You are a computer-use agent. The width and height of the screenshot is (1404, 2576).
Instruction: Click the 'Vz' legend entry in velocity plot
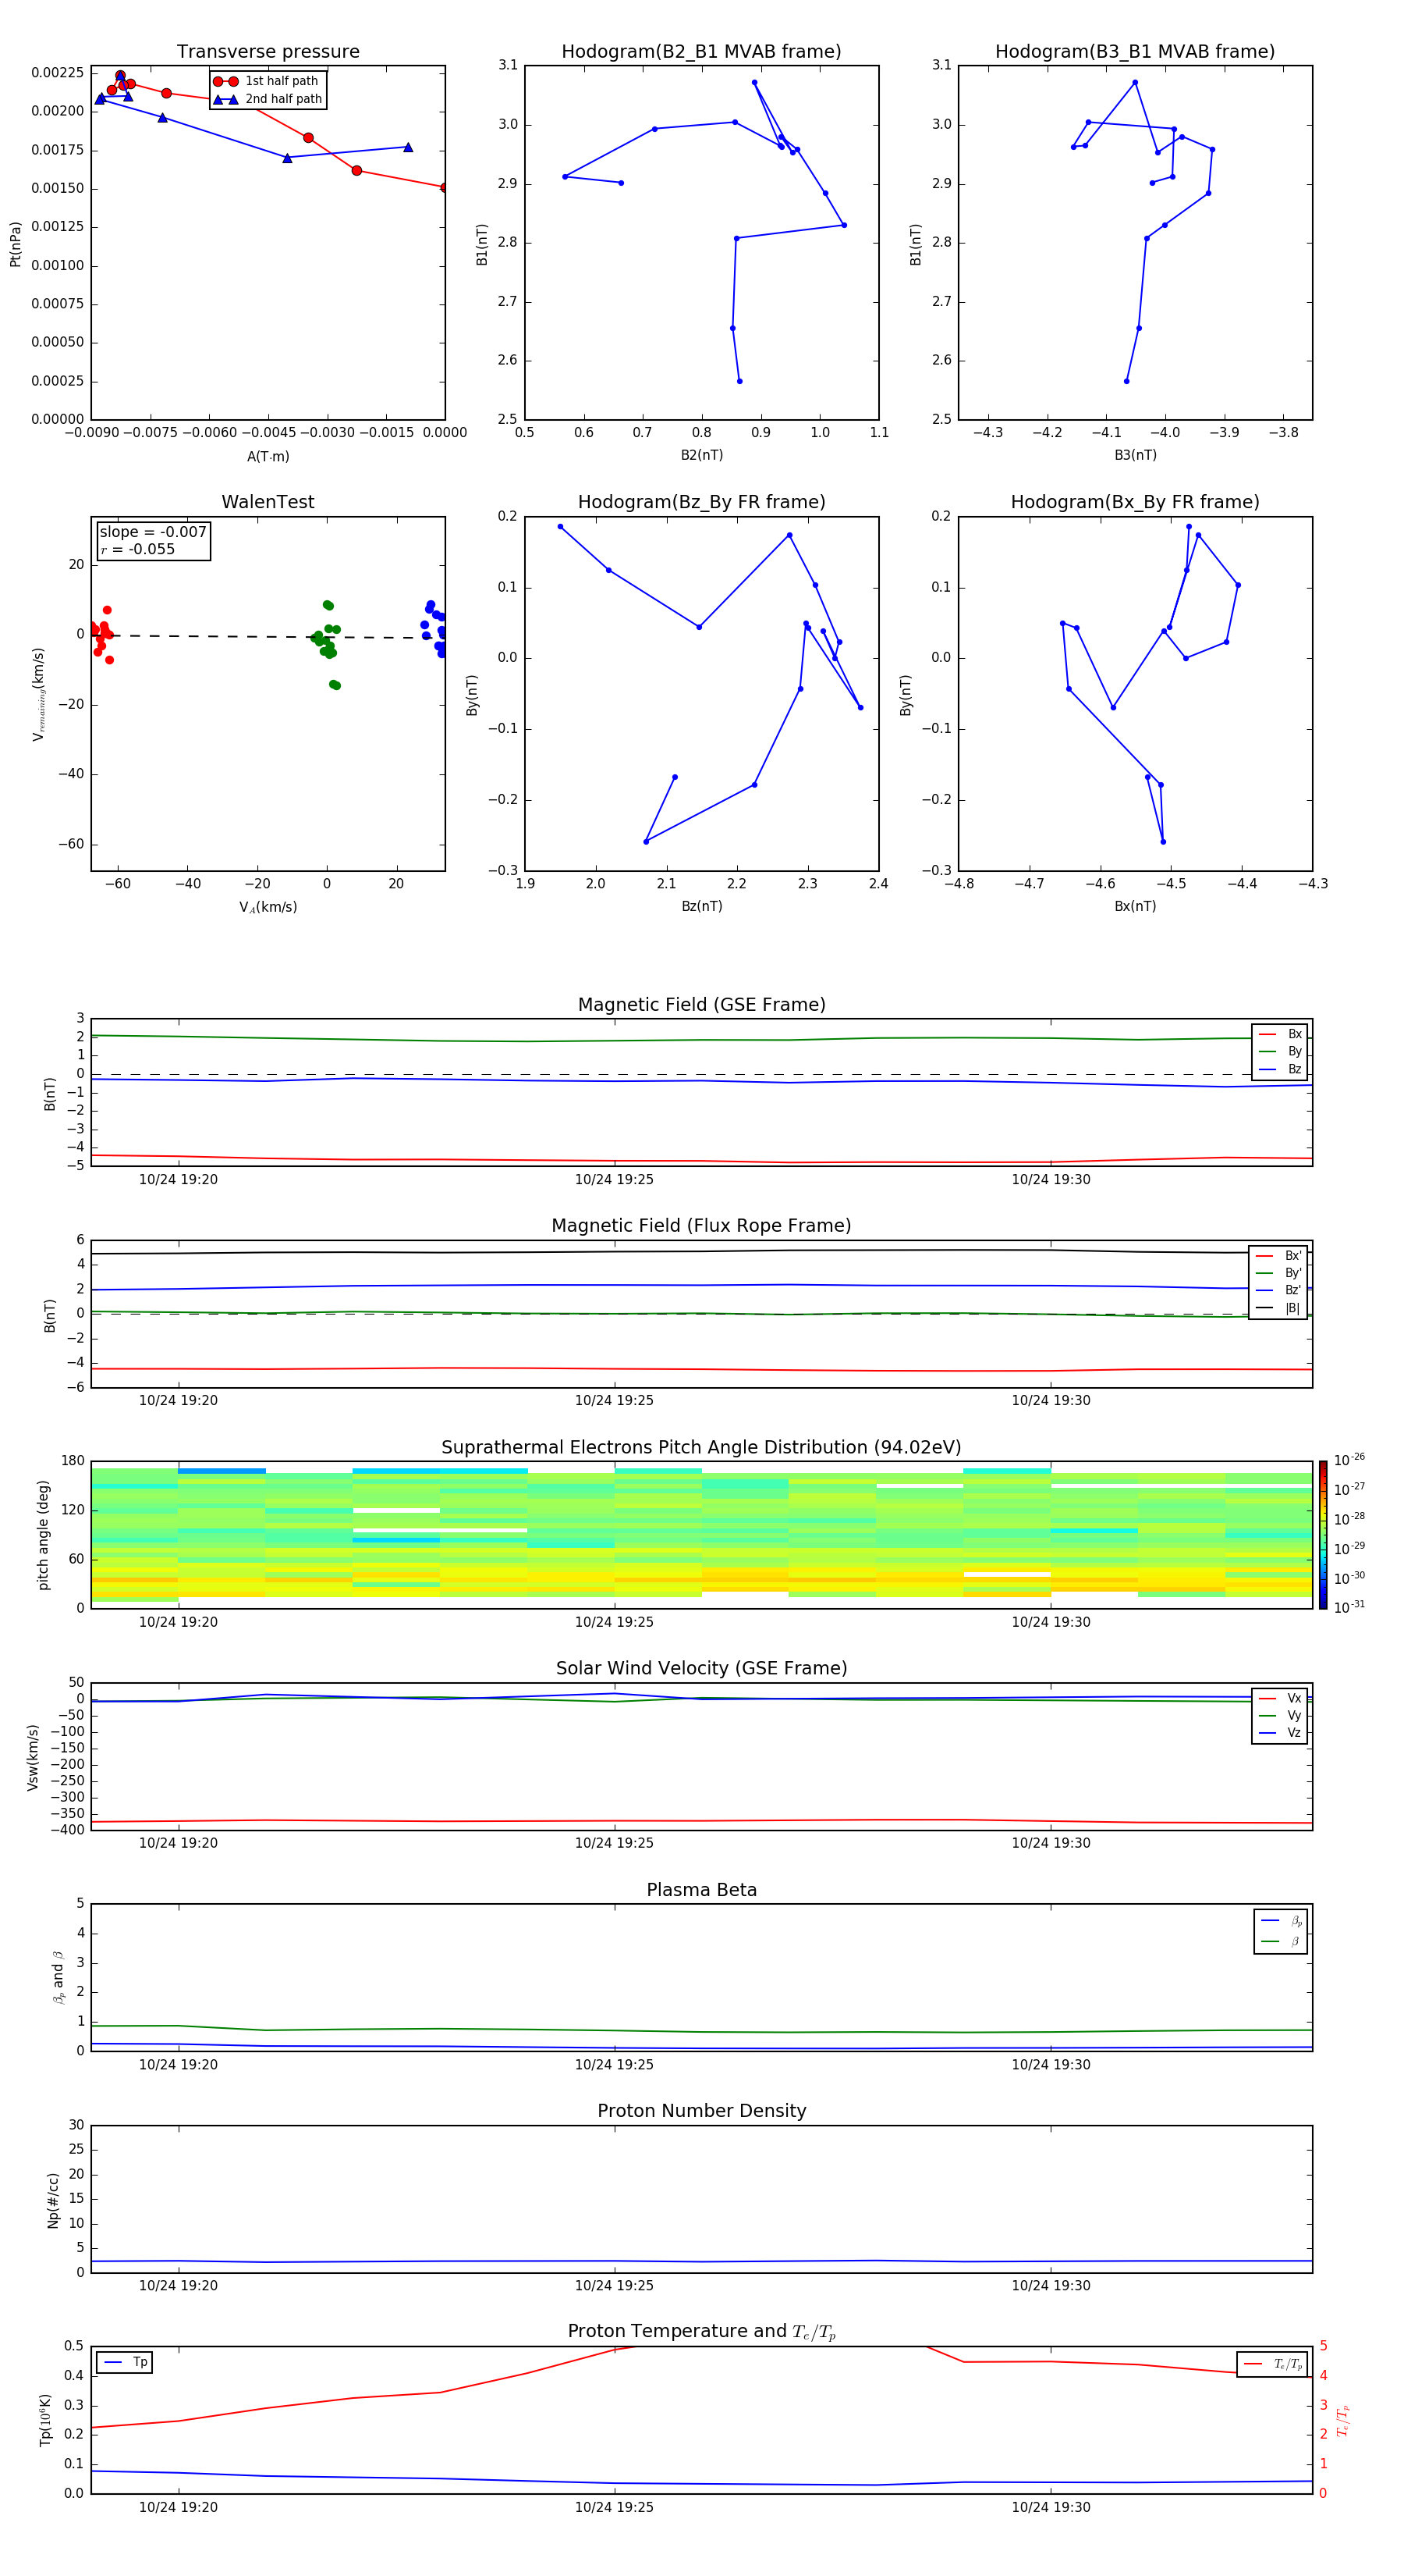1280,1733
